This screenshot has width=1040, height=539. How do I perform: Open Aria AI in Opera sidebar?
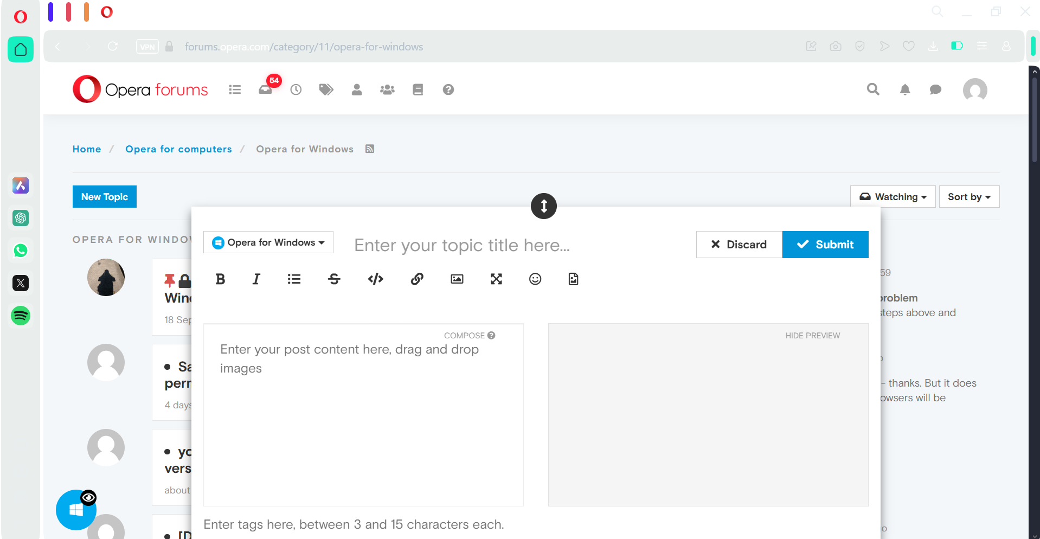tap(21, 185)
